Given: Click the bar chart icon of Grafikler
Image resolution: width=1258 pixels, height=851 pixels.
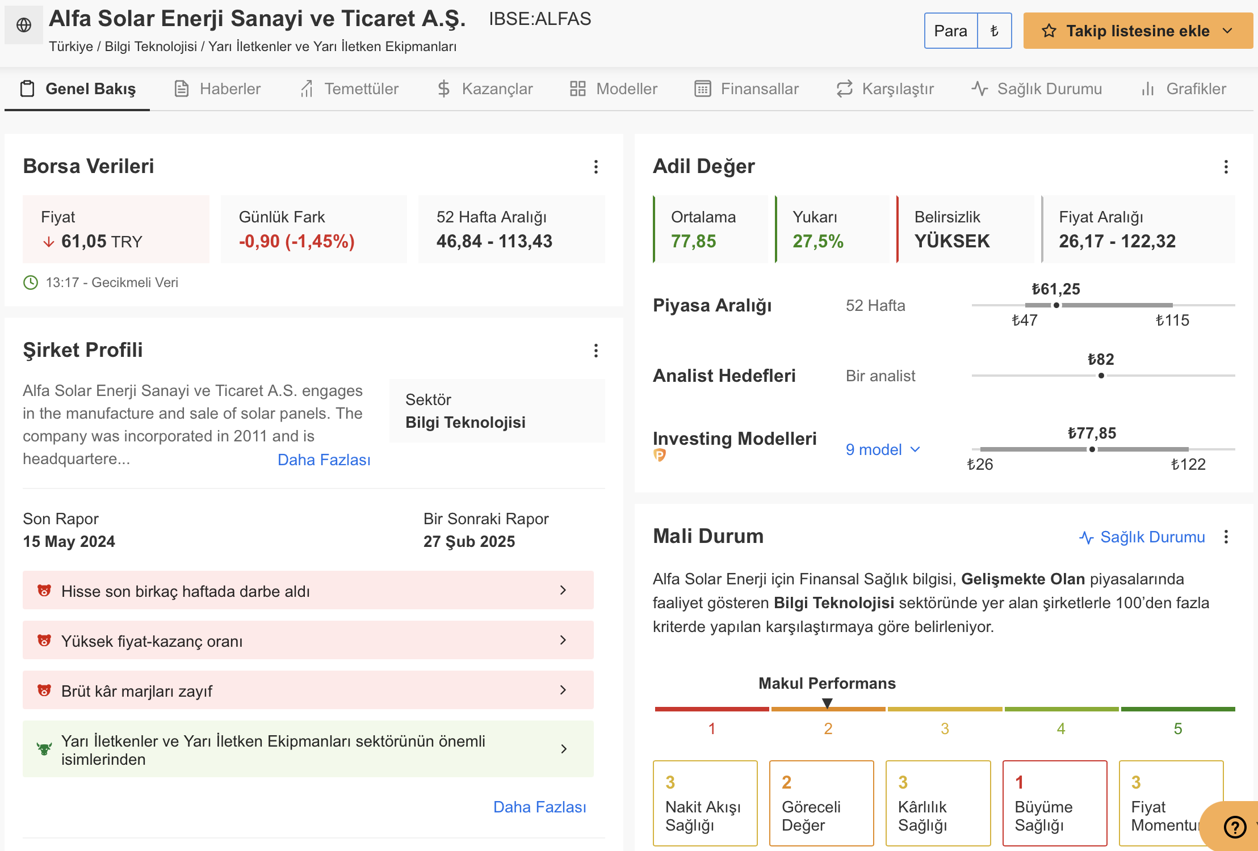Looking at the screenshot, I should pyautogui.click(x=1148, y=89).
